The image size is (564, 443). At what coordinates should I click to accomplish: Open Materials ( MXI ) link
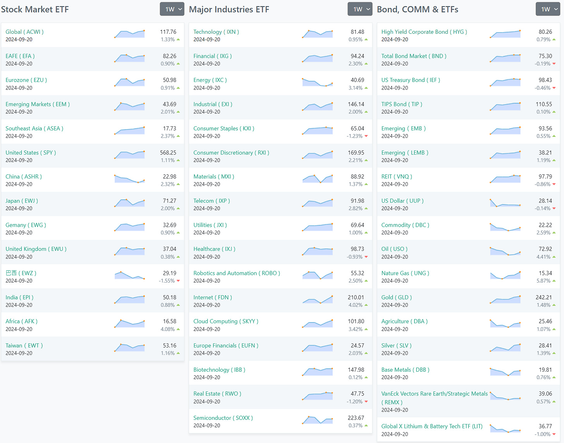point(214,176)
